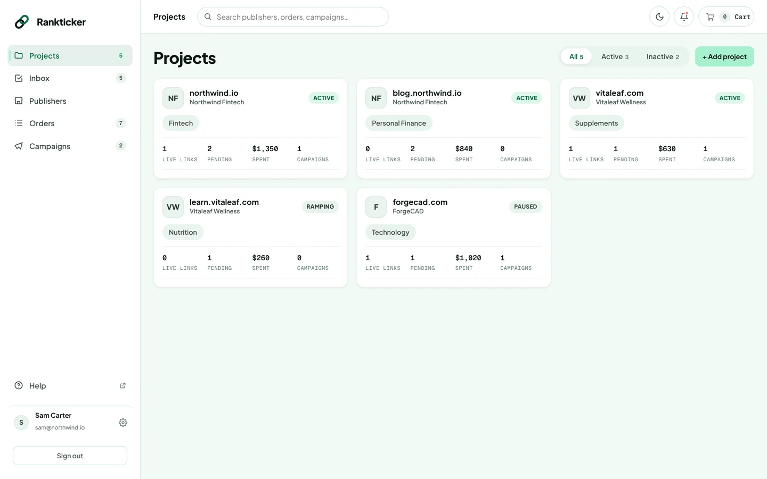This screenshot has width=767, height=479.
Task: Click ForgeCAD company name text
Action: pyautogui.click(x=408, y=211)
